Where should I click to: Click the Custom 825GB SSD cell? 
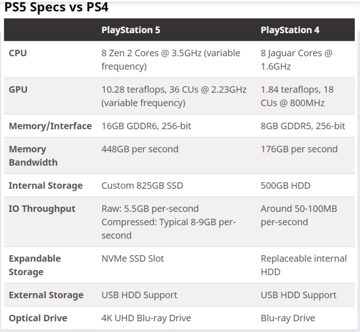(142, 185)
